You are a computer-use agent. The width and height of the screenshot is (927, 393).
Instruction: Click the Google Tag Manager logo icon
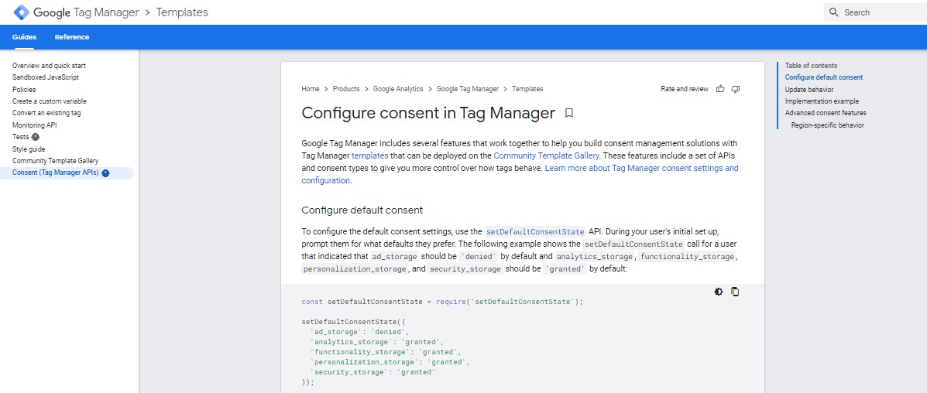(x=21, y=12)
